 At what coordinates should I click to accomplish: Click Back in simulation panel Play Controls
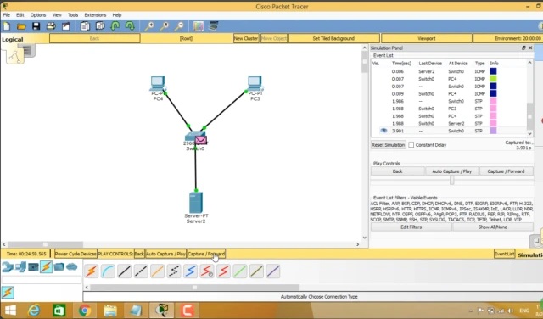tap(398, 171)
